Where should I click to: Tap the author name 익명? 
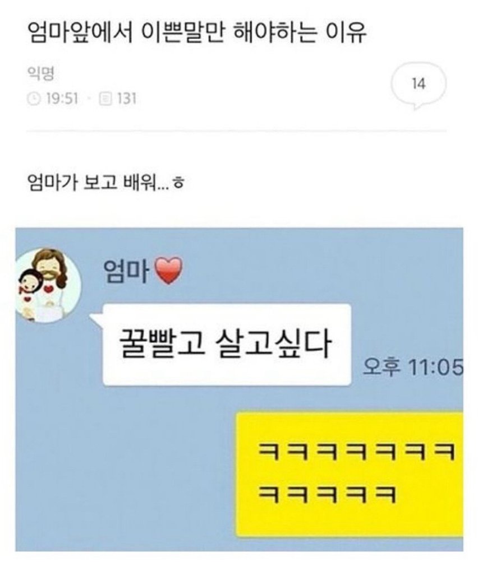[40, 74]
